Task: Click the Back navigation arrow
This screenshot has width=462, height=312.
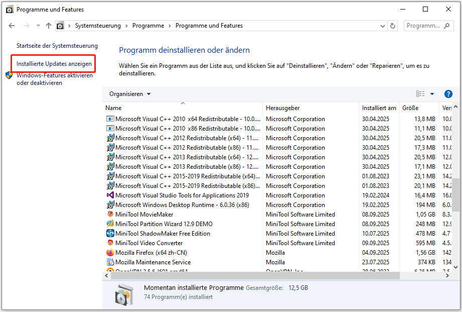Action: pyautogui.click(x=12, y=26)
